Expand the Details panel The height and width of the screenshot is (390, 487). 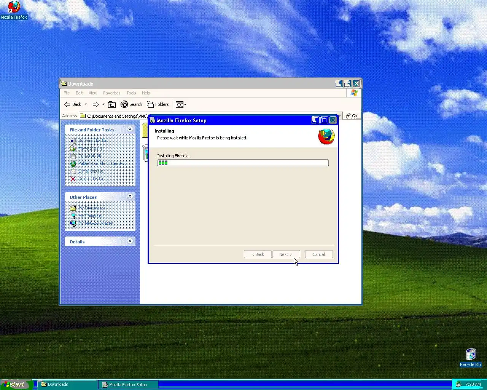tap(130, 241)
